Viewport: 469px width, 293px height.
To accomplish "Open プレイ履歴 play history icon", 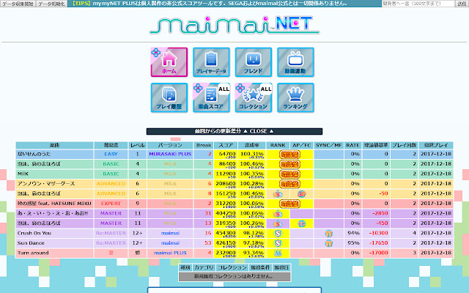I will (x=169, y=97).
